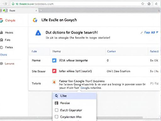Open 'Fide' sidebar item
Image resolution: width=161 pixels, height=121 pixels.
(x=8, y=40)
